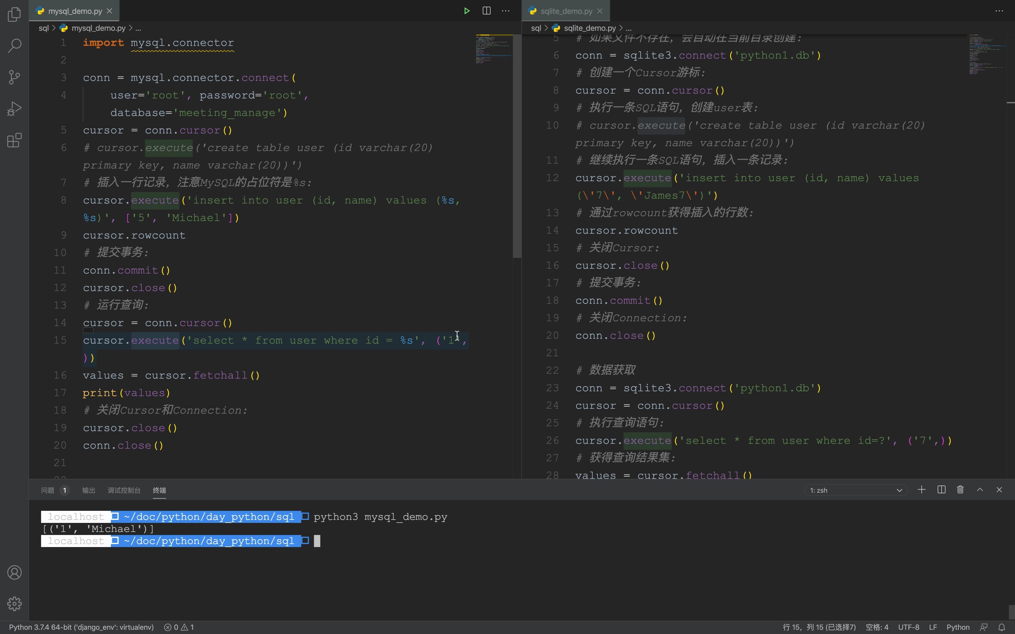
Task: Click the UTF-8 encoding indicator
Action: (908, 627)
